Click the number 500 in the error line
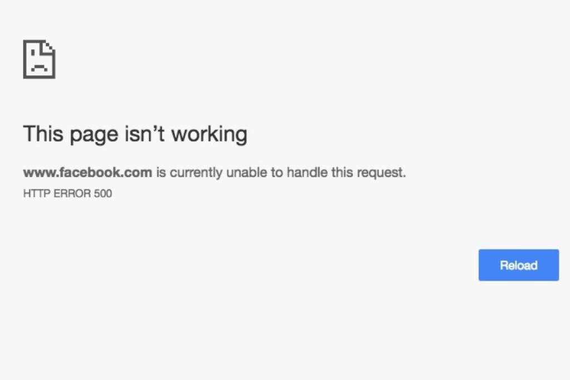Screen dimensions: 570x380 103,193
